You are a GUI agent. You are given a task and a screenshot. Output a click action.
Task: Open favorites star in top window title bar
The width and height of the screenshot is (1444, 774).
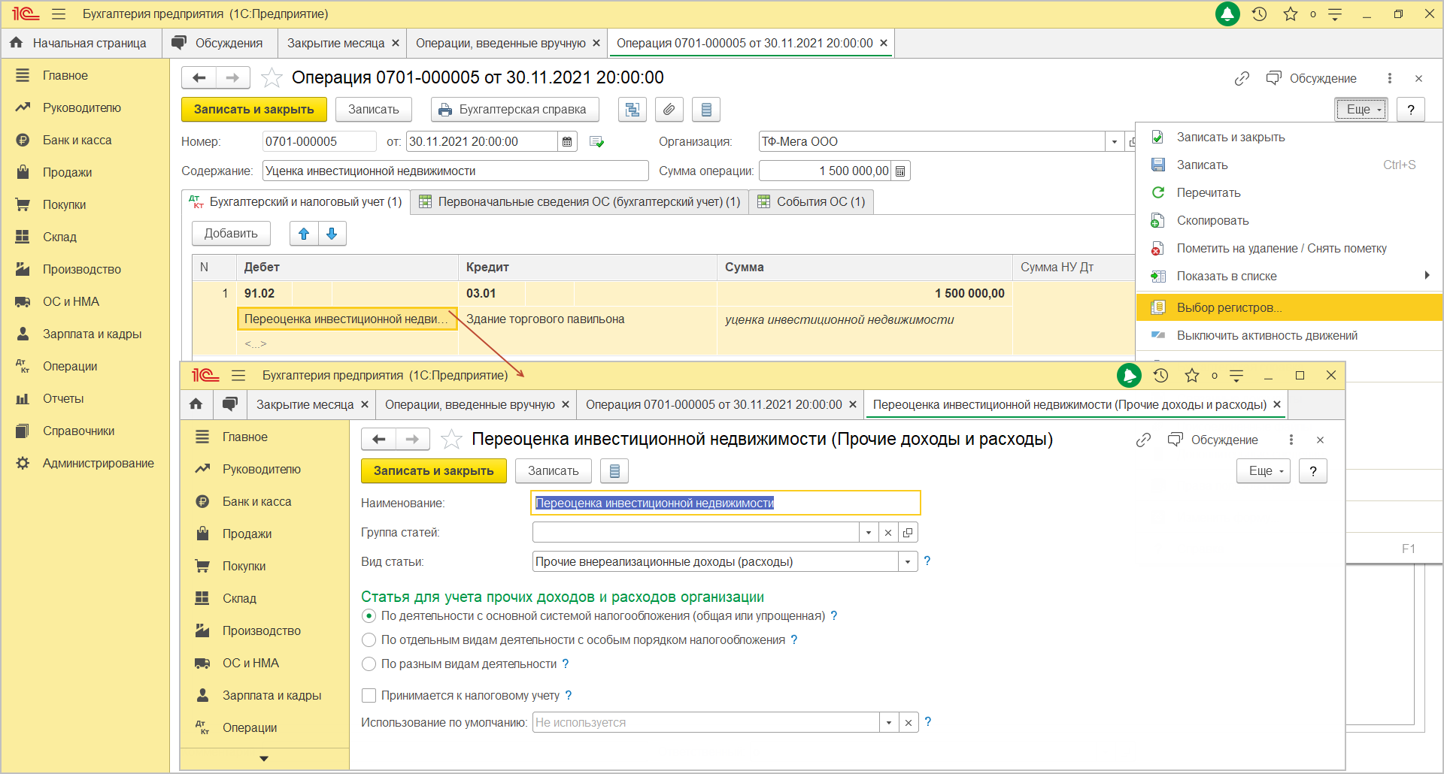(x=1291, y=14)
